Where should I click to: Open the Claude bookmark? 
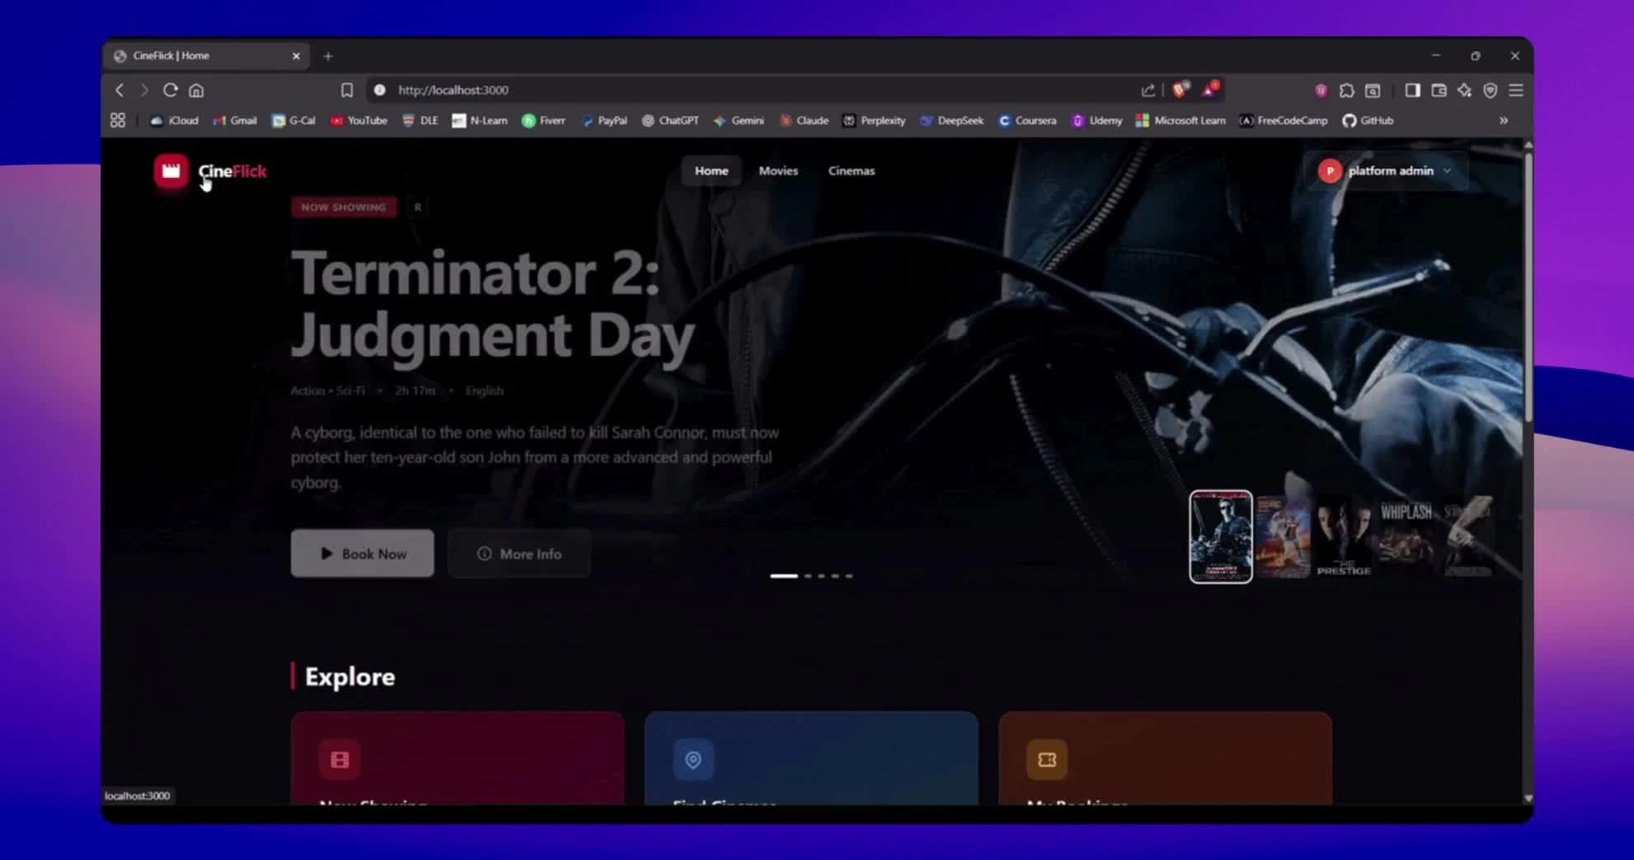[x=804, y=120]
